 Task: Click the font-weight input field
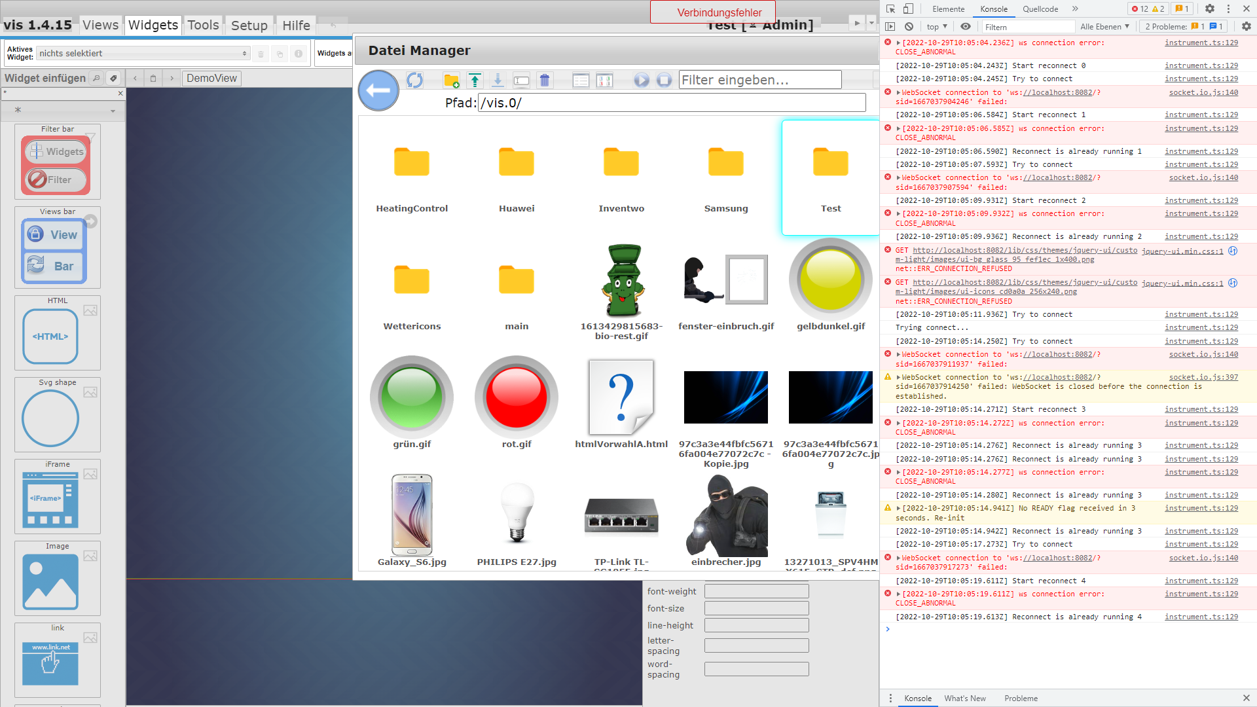pos(756,592)
